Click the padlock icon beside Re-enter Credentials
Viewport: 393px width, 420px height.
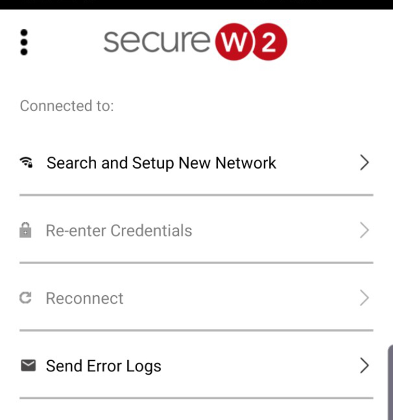pos(25,230)
